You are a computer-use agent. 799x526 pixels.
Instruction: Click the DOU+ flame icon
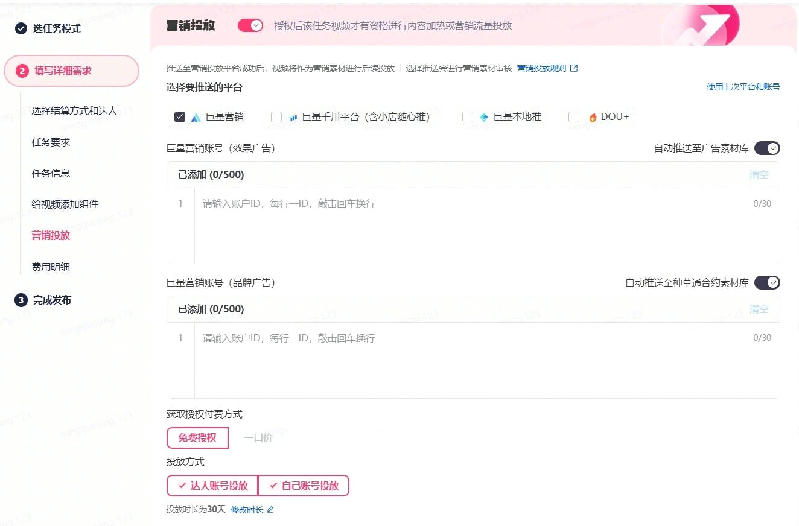(x=593, y=118)
